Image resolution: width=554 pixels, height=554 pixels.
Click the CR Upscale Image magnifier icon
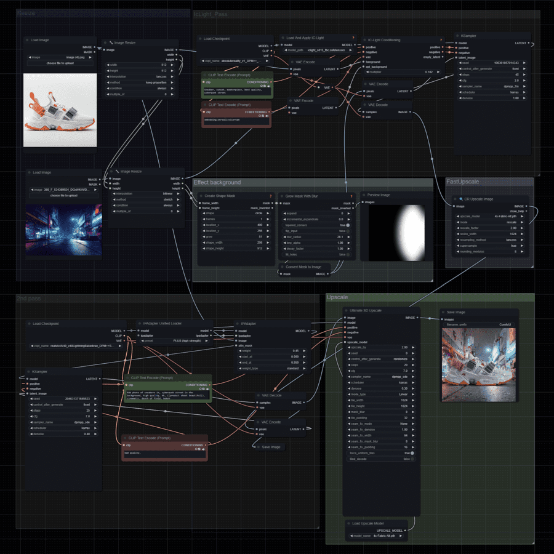click(x=461, y=199)
